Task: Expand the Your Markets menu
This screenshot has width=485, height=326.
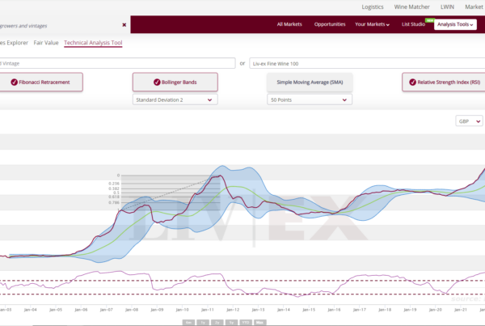Action: tap(372, 24)
